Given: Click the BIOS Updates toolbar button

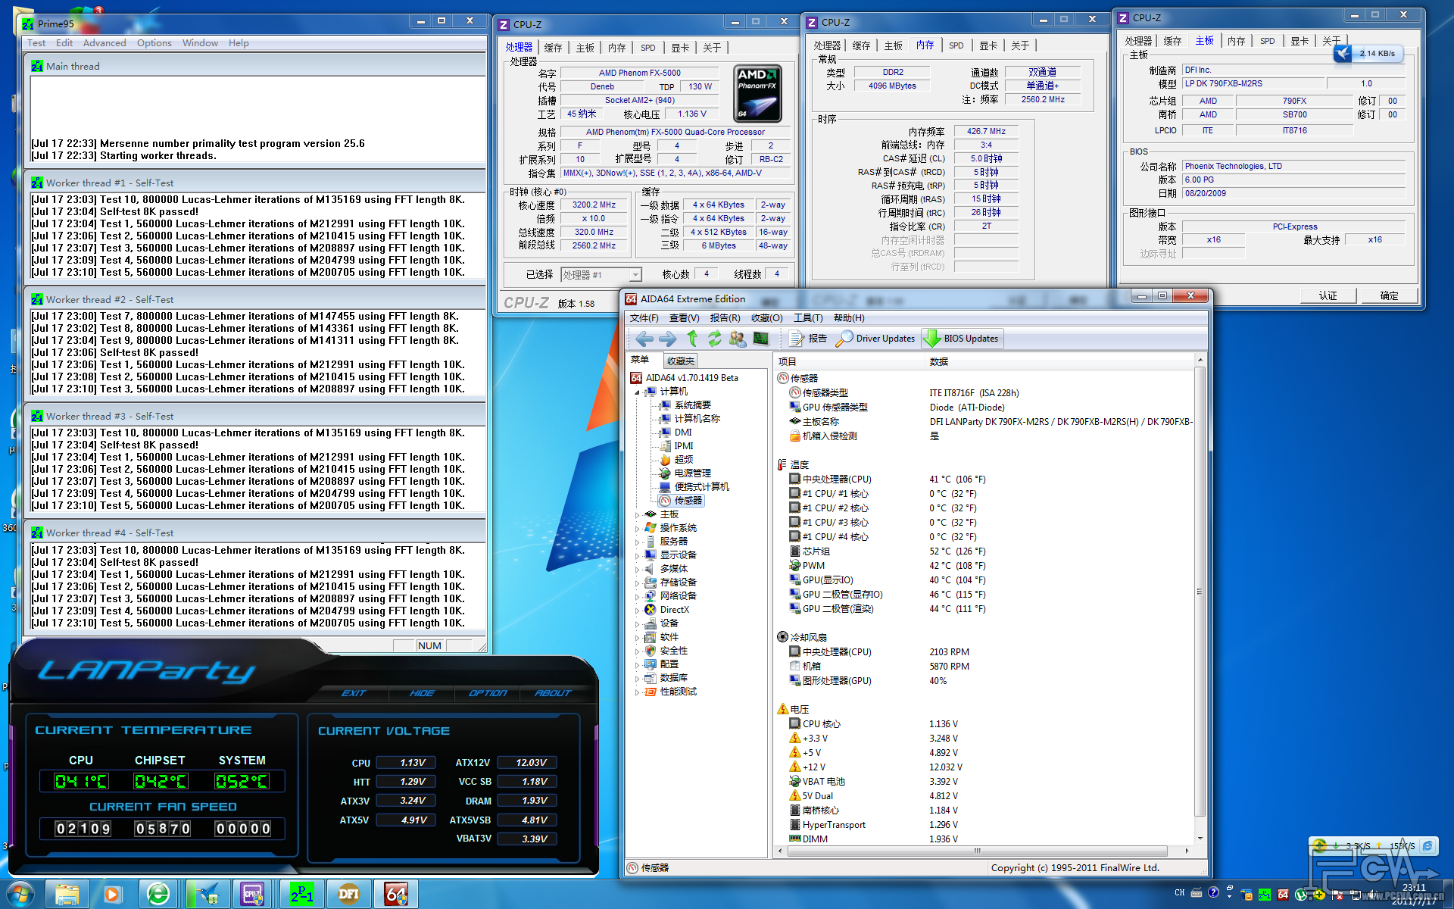Looking at the screenshot, I should [962, 339].
